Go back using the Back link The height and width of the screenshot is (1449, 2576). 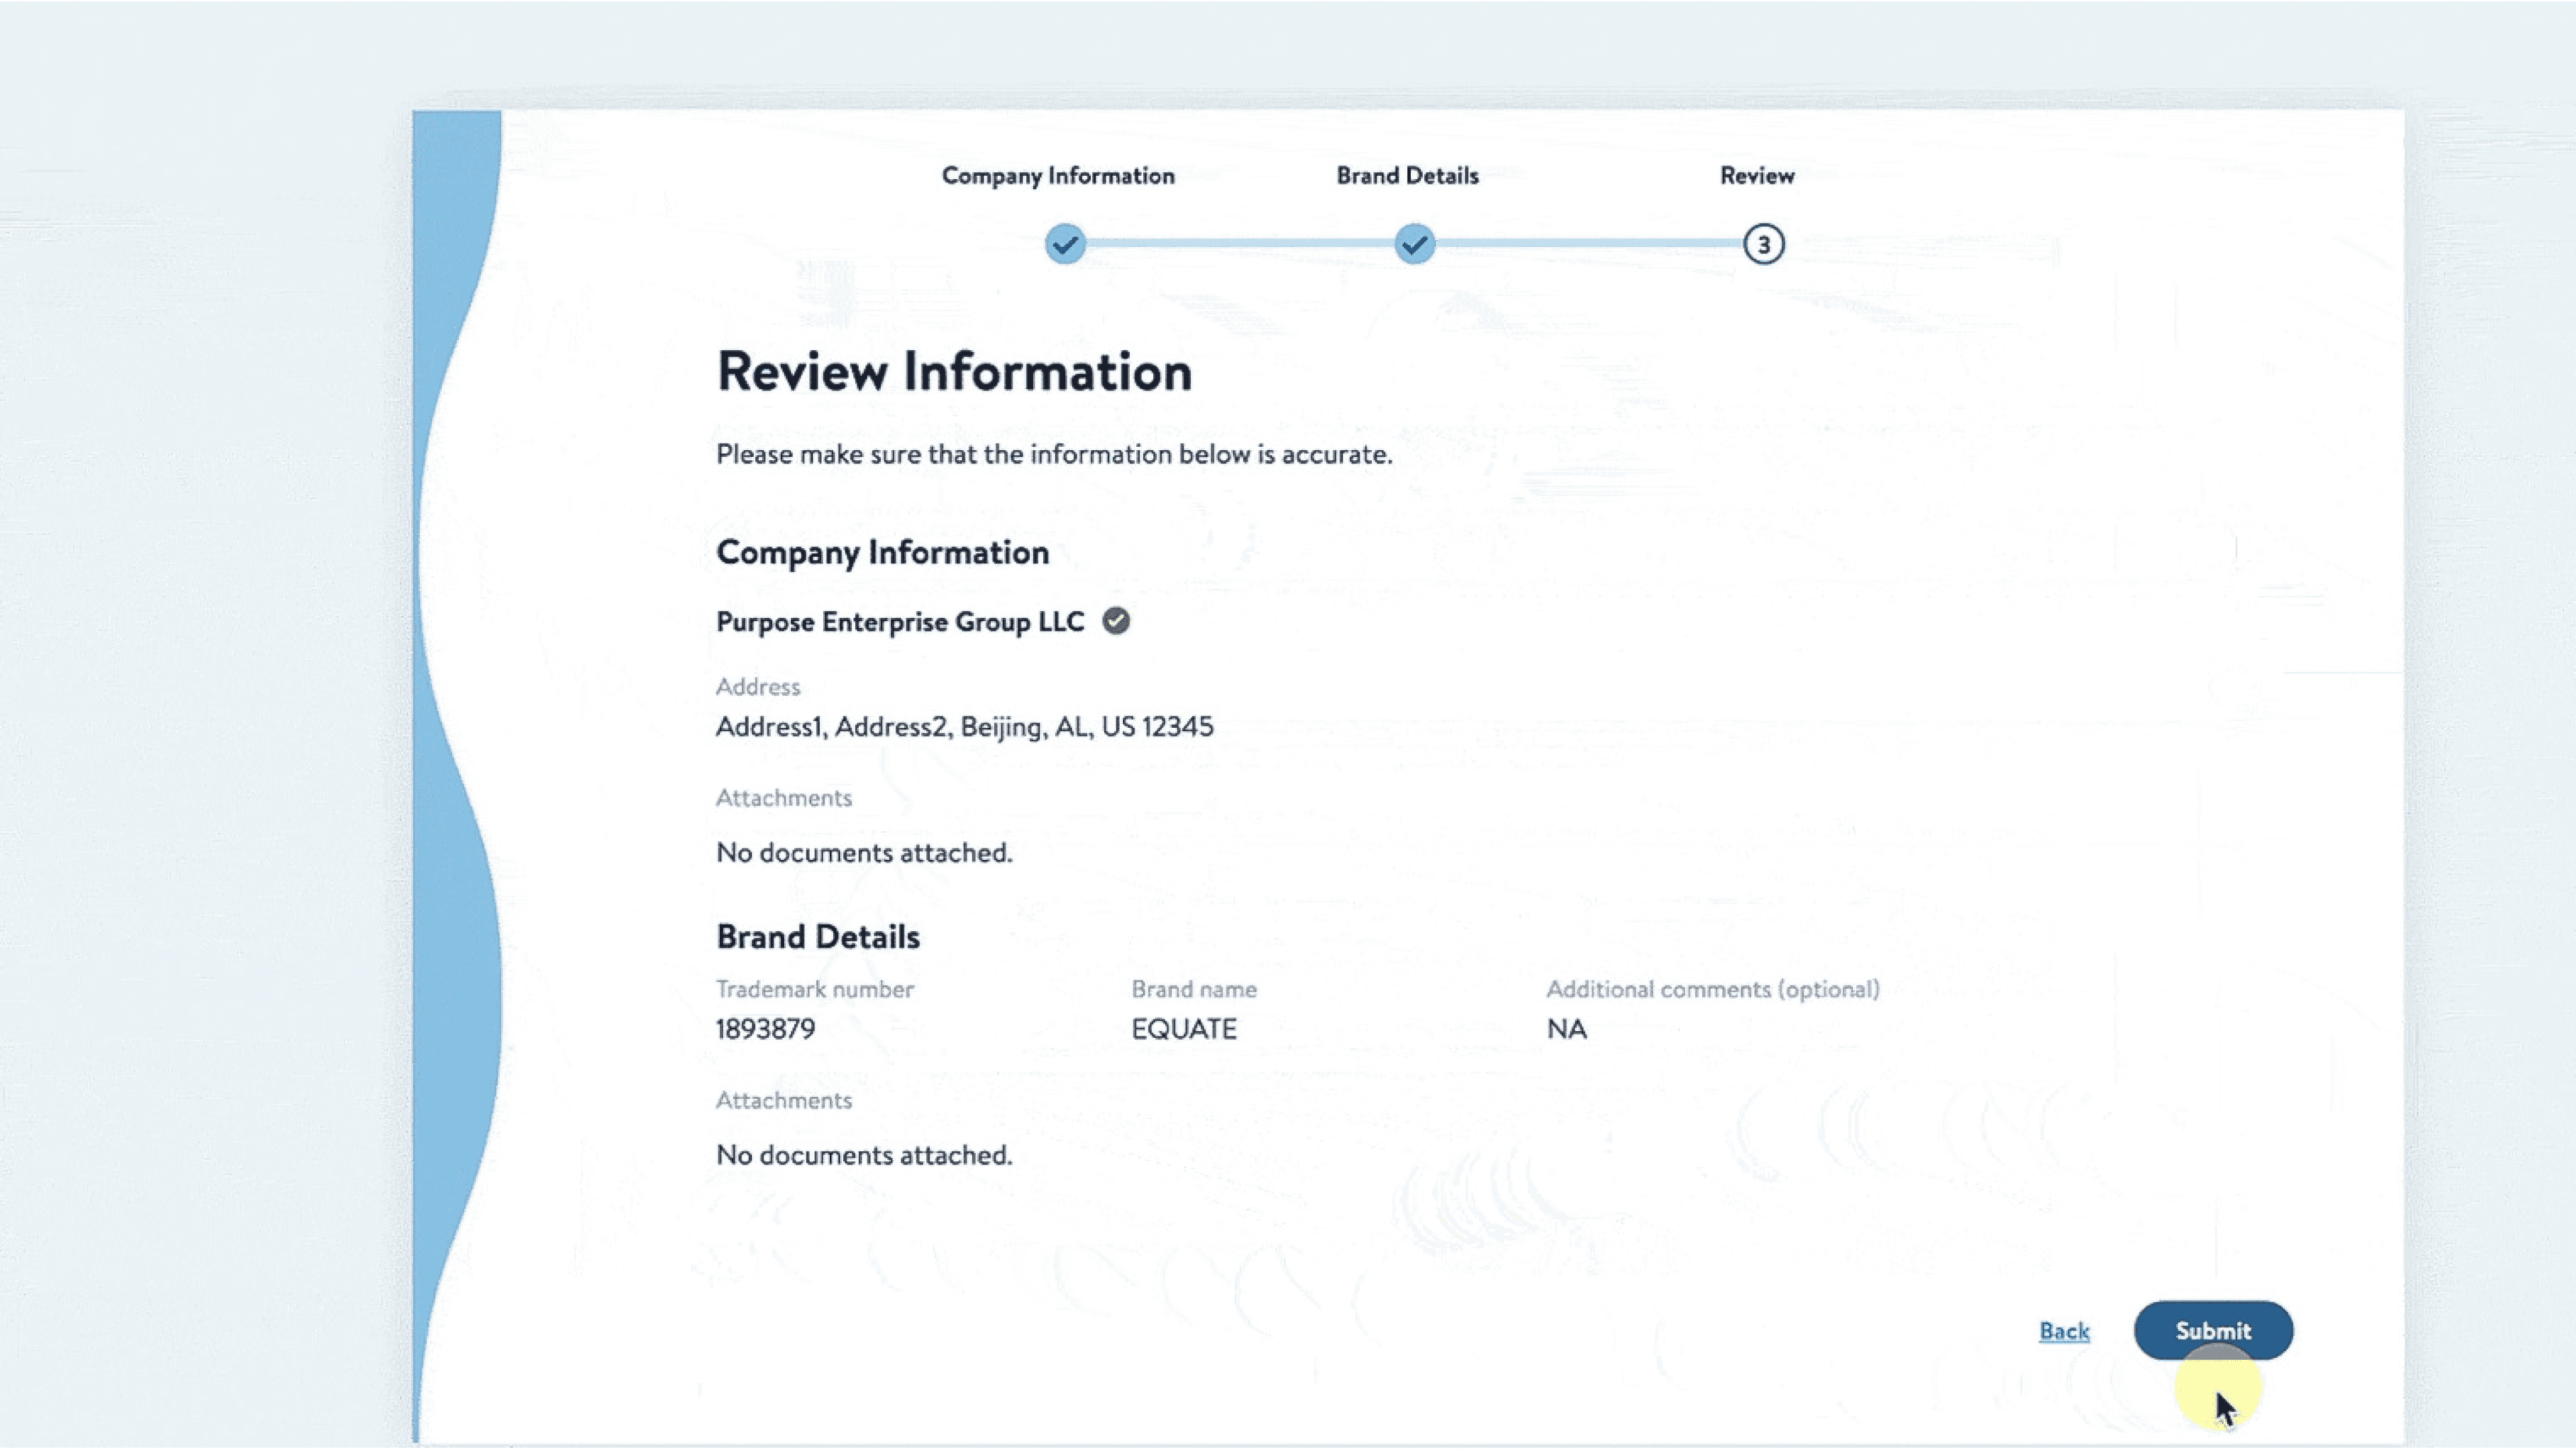tap(2064, 1331)
